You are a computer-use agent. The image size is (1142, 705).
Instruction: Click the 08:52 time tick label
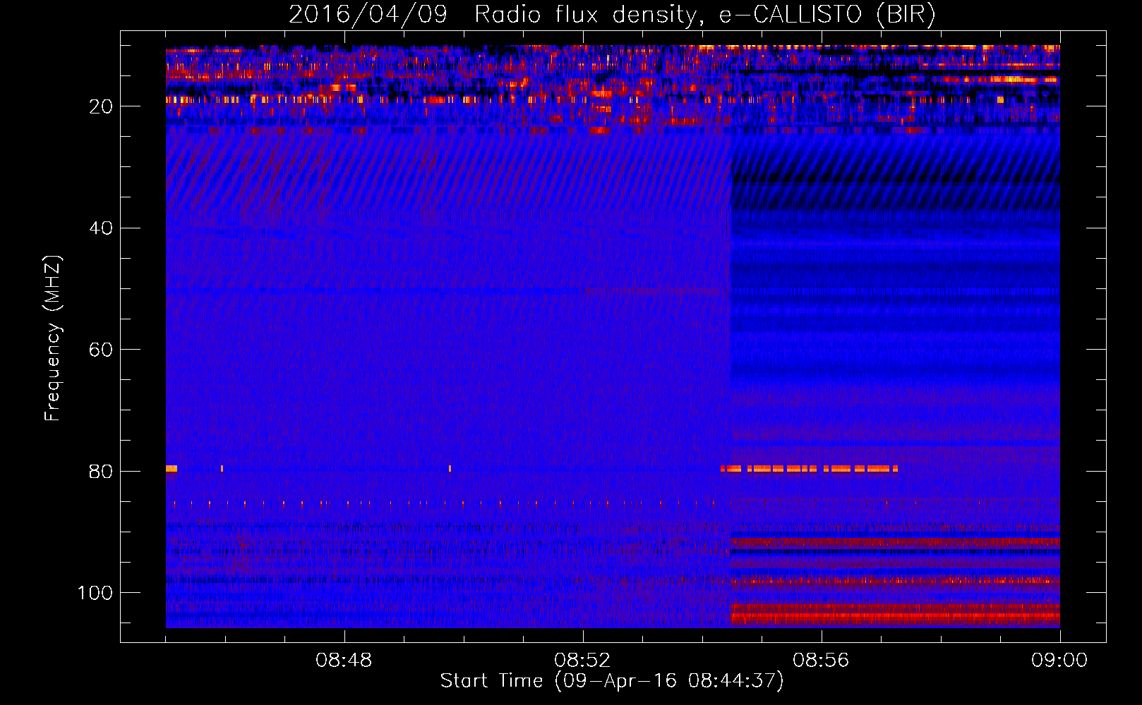pyautogui.click(x=582, y=661)
